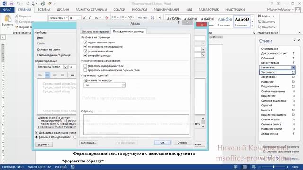
Task: Show paragraph marks with the pilcrow icon
Action: click(x=160, y=18)
